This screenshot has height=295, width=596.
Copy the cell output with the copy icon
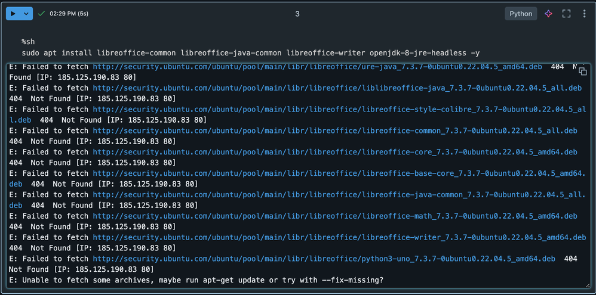tap(582, 71)
